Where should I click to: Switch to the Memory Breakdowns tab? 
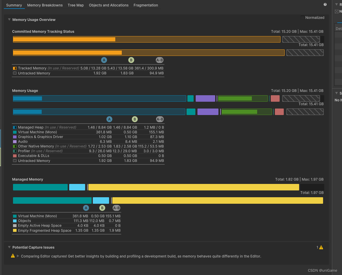pos(45,5)
